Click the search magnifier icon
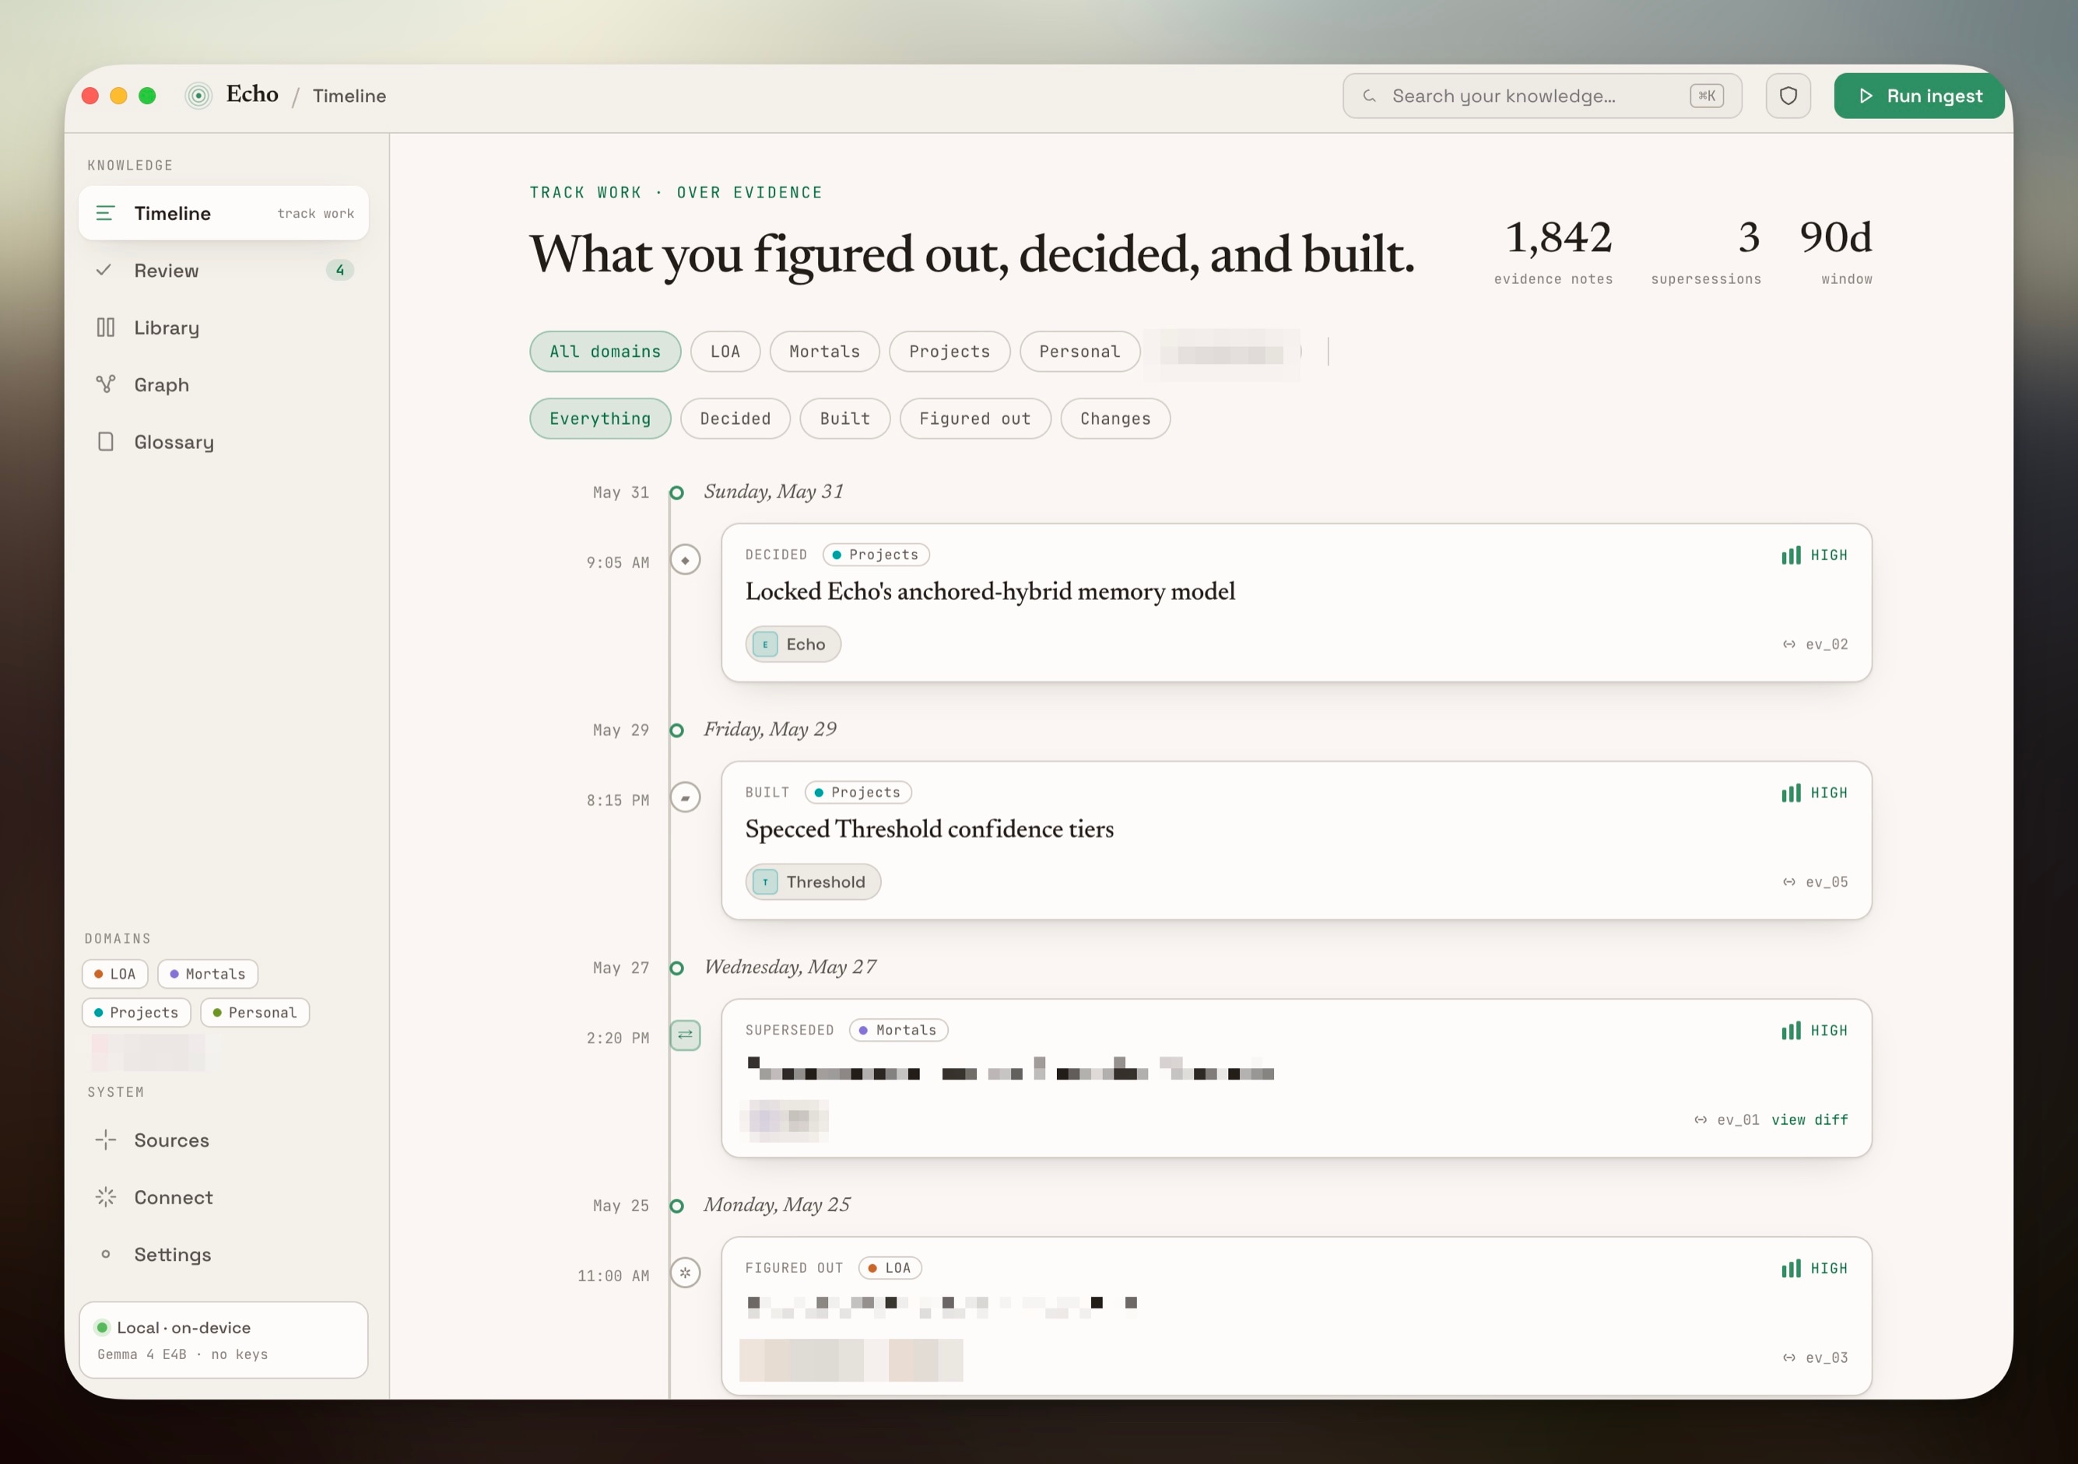Screen dimensions: 2078x1464 [1369, 96]
